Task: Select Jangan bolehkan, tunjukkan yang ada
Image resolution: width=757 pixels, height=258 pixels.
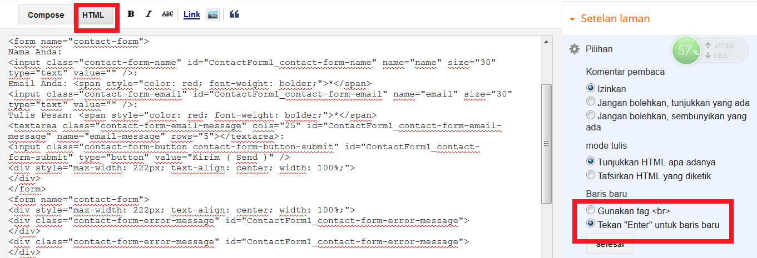Action: 591,103
